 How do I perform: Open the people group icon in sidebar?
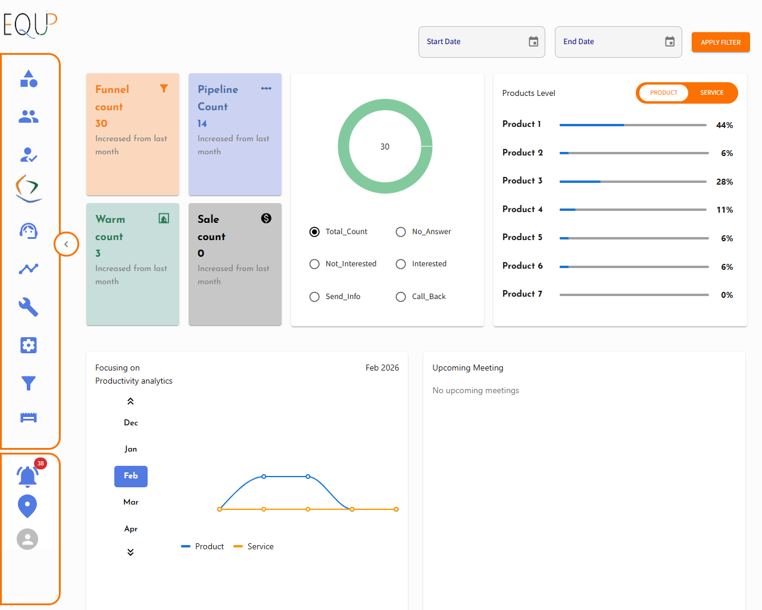29,117
